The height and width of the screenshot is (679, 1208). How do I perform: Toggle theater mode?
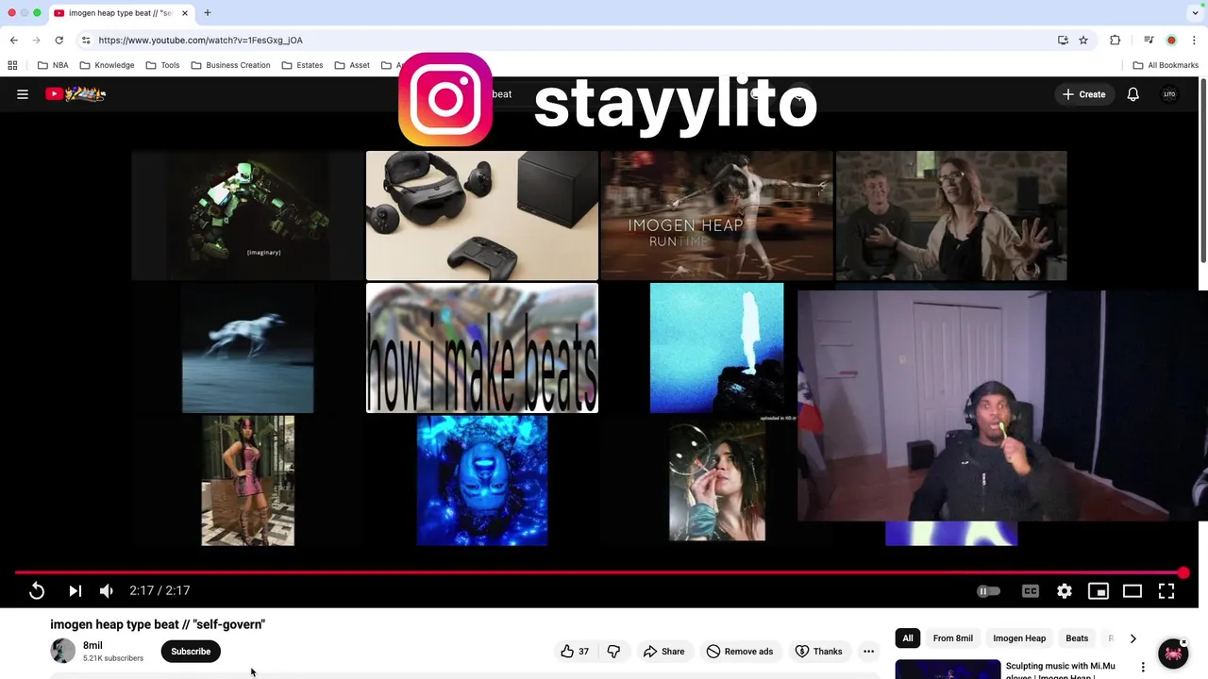(1132, 591)
